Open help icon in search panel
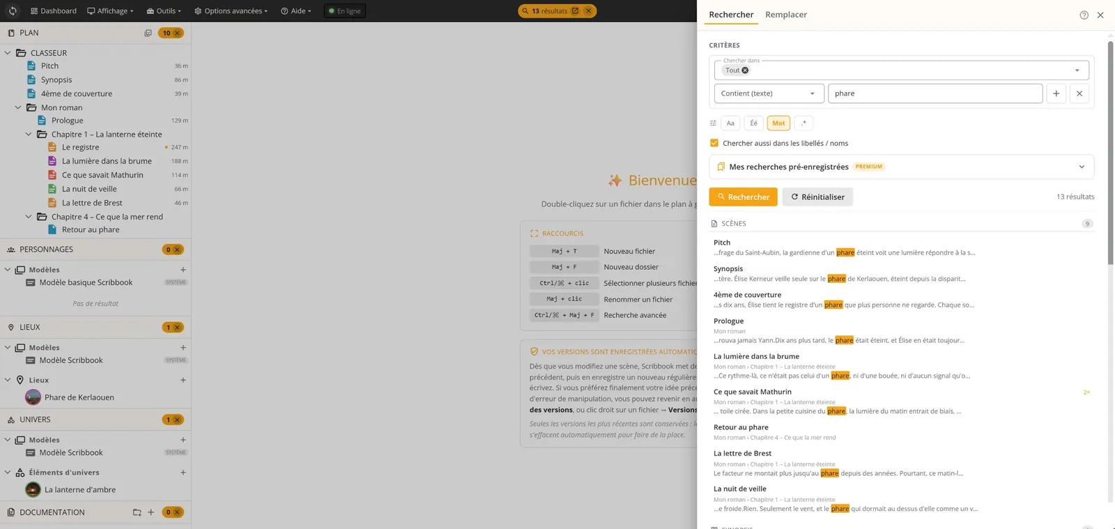Image resolution: width=1115 pixels, height=529 pixels. click(1084, 15)
